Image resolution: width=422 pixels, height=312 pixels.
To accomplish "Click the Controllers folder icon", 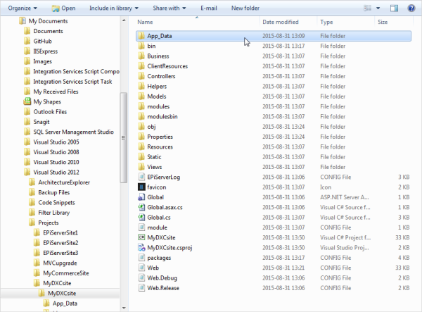I will [x=141, y=76].
